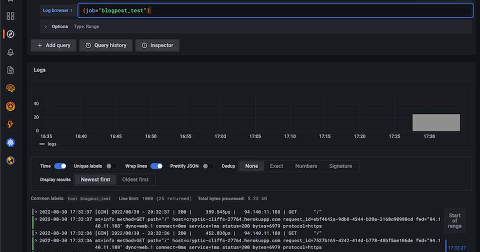This screenshot has width=480, height=252.
Task: Select the None dedup option
Action: tap(252, 166)
